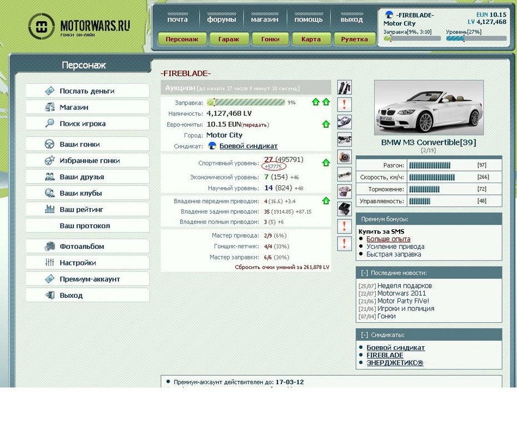Switch to the Персонаж tab
Screen dimensions: 517x438
pos(182,39)
